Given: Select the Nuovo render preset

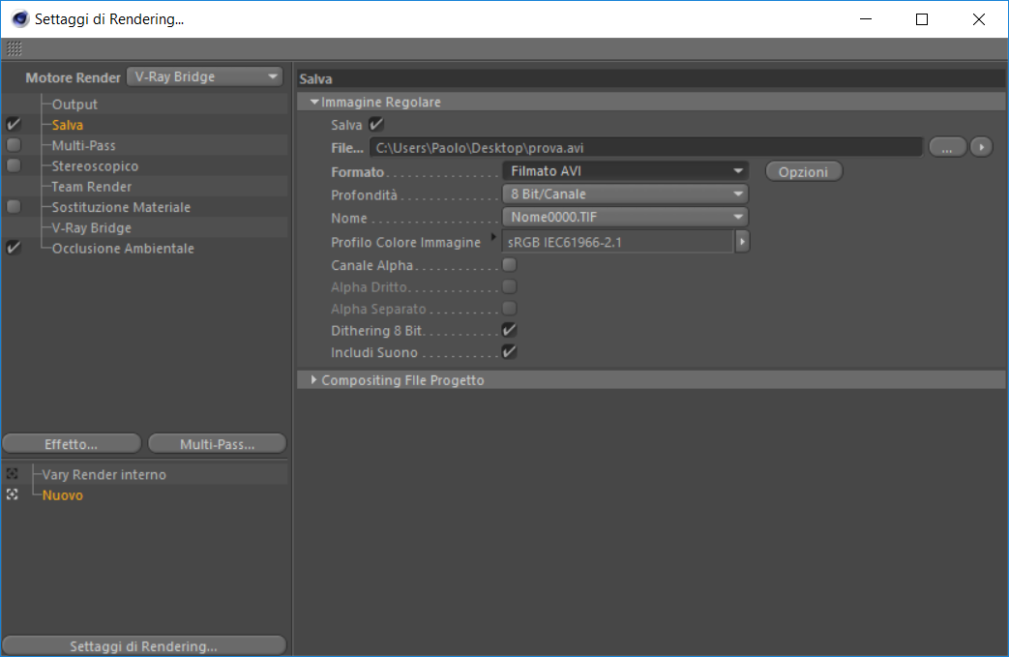Looking at the screenshot, I should pyautogui.click(x=63, y=494).
